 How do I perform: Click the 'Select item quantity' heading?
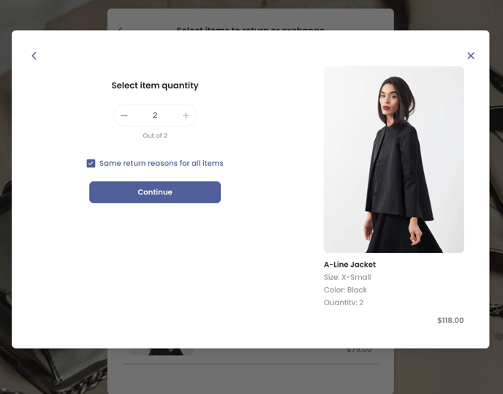click(155, 86)
